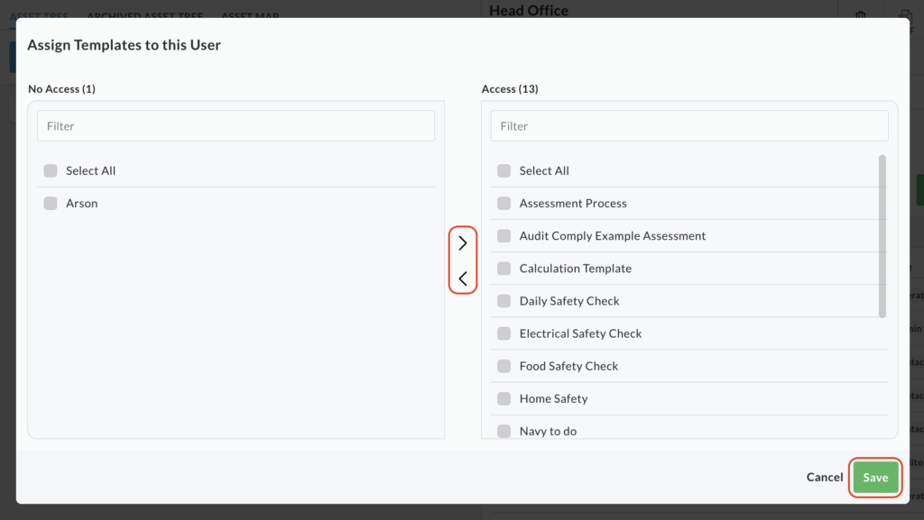Select the Home Safety checkbox

click(x=504, y=398)
